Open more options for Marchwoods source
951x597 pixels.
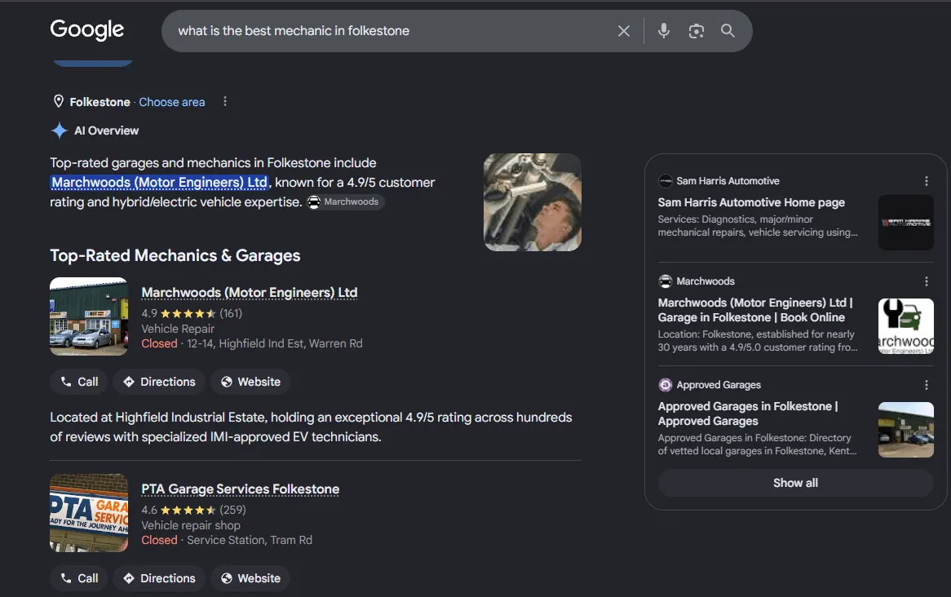(x=927, y=281)
